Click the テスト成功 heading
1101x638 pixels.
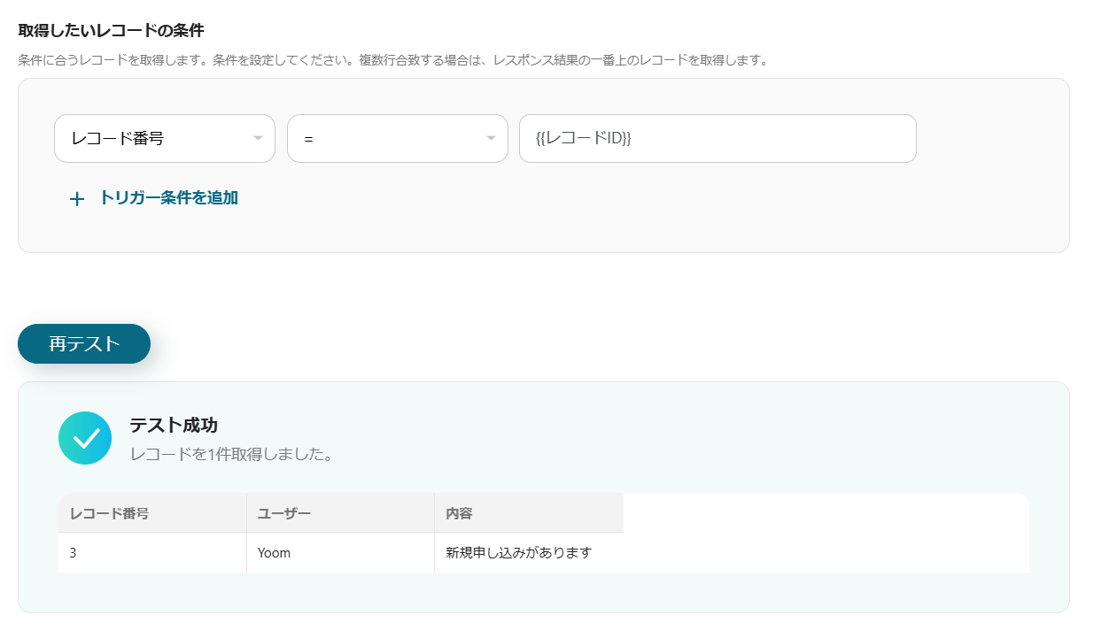(174, 425)
